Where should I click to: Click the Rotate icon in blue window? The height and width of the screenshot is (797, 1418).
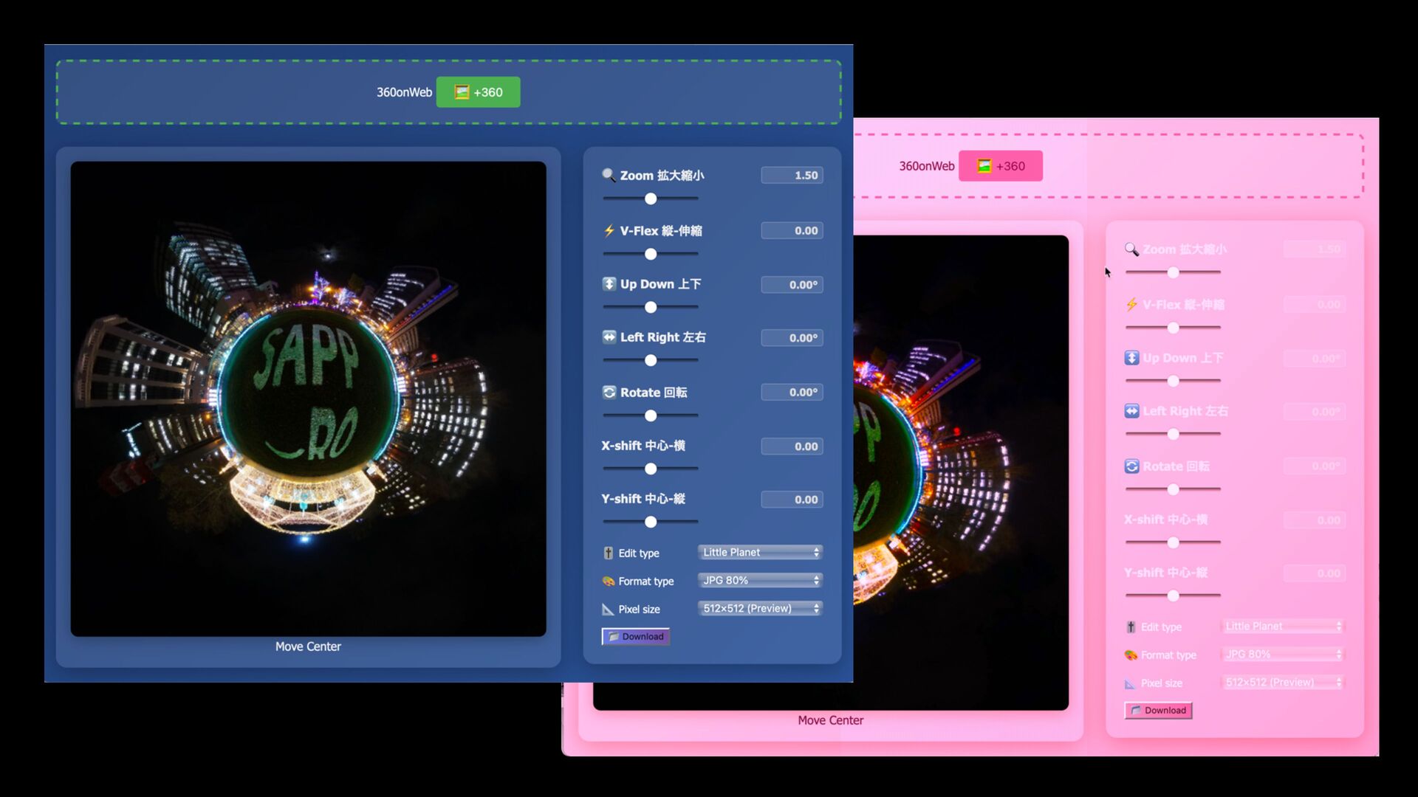click(x=609, y=392)
